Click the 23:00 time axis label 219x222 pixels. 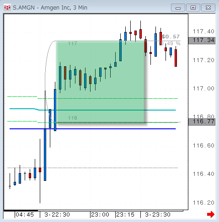tap(100, 215)
